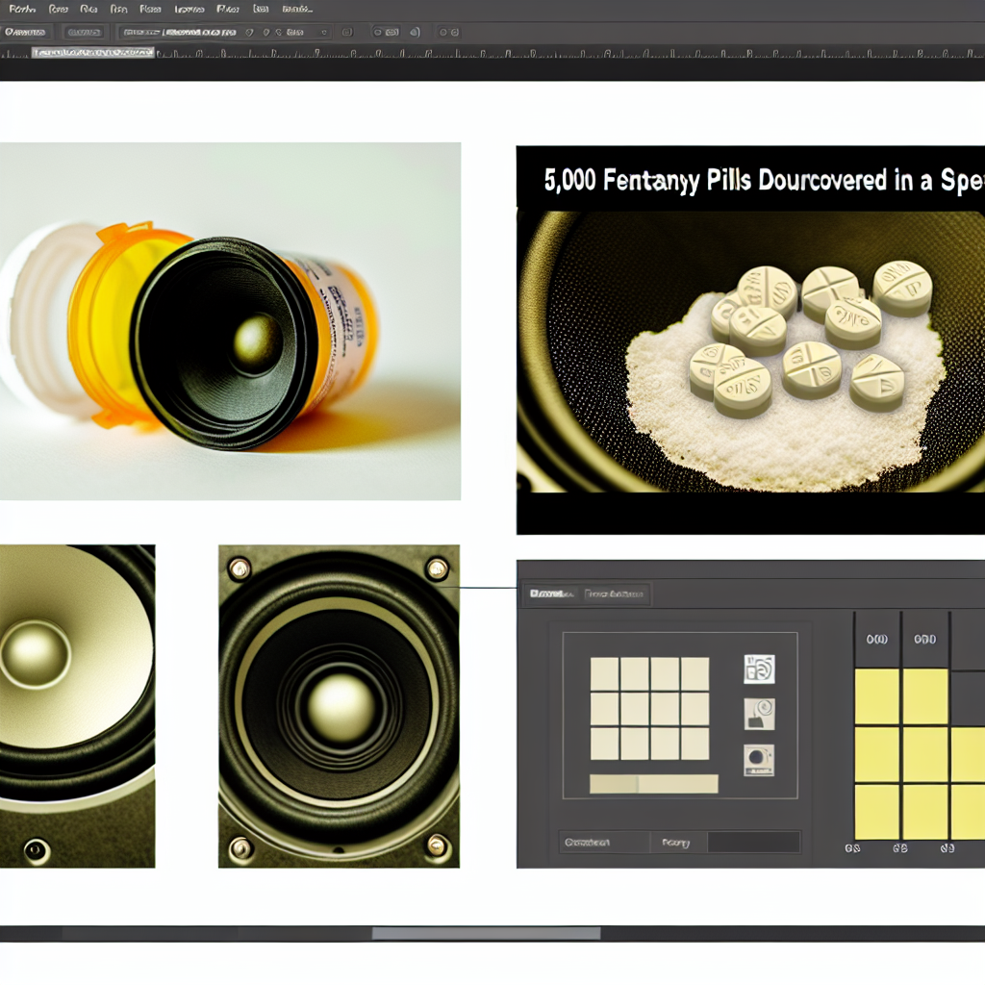This screenshot has width=985, height=985.
Task: Toggle the first cream cell in the grid
Action: pos(604,673)
